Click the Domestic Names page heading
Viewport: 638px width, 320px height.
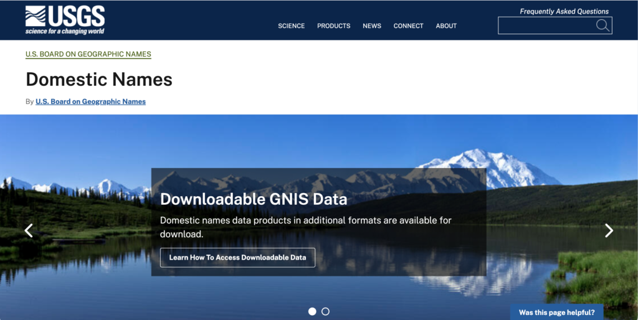(x=99, y=80)
